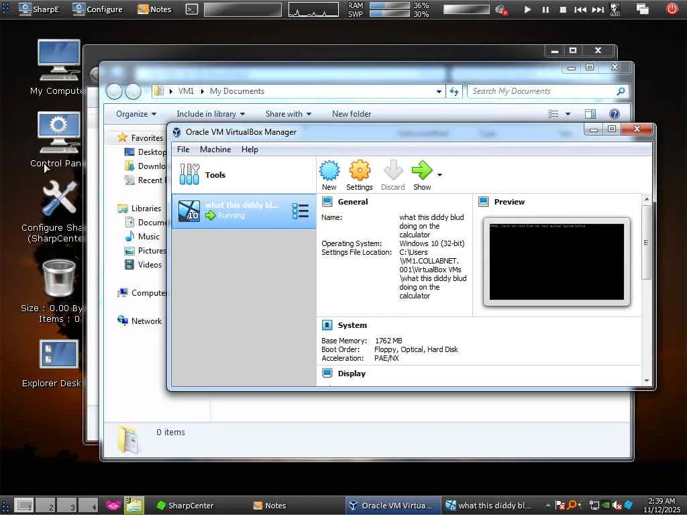This screenshot has width=687, height=515.
Task: Click the System section header
Action: [352, 325]
